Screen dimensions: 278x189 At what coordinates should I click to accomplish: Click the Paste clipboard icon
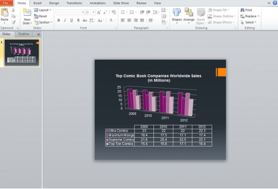(4, 12)
